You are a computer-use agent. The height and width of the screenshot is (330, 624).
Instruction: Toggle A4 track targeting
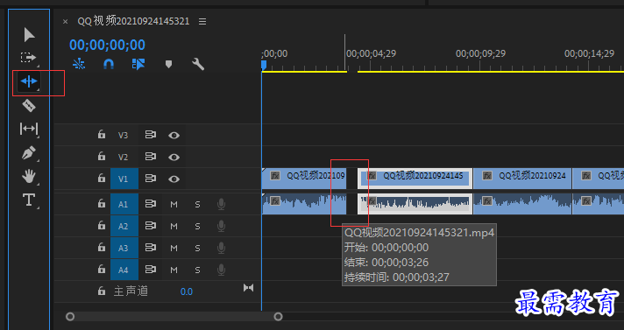point(124,270)
